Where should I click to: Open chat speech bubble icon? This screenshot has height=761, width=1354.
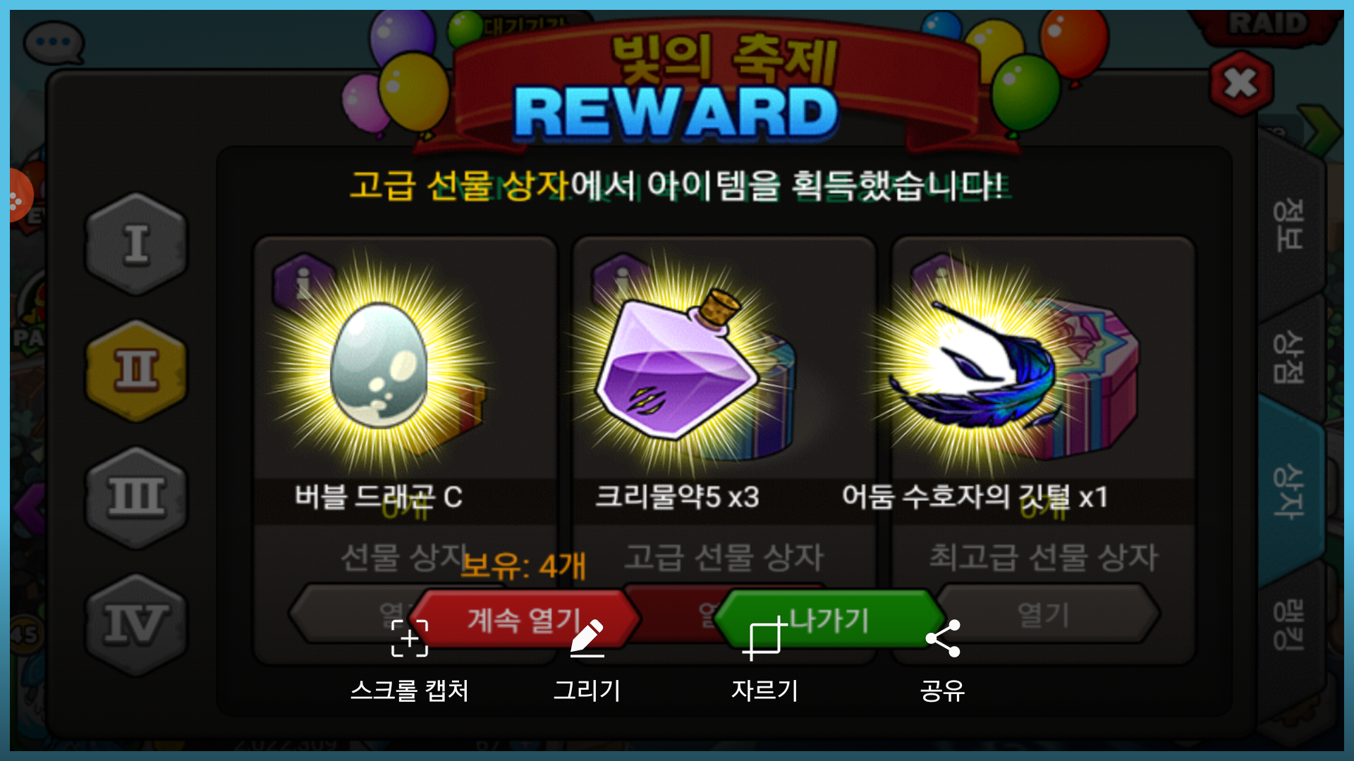[54, 42]
